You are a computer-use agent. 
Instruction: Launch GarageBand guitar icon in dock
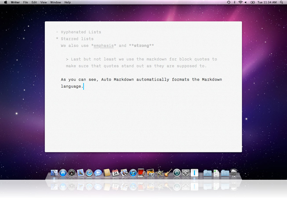168,173
